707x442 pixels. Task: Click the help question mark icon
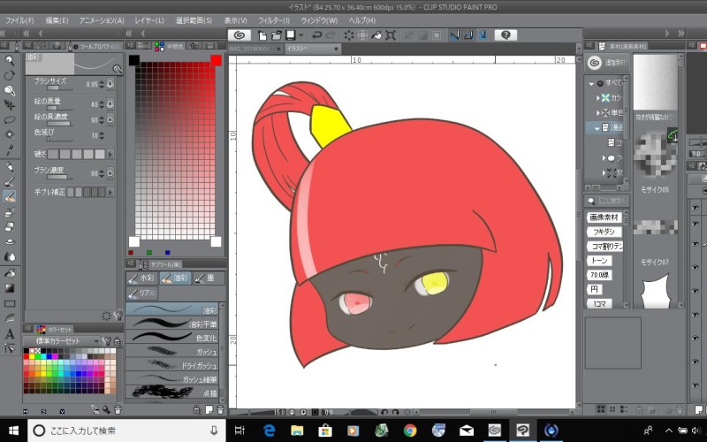(x=506, y=35)
